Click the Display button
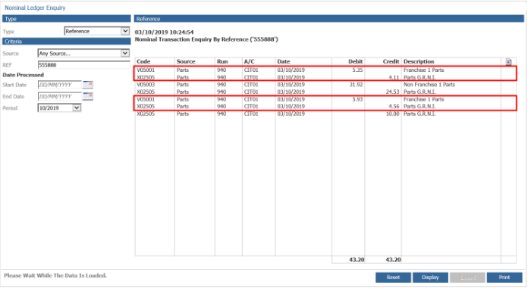Viewport: 531px width, 289px height. [x=430, y=278]
